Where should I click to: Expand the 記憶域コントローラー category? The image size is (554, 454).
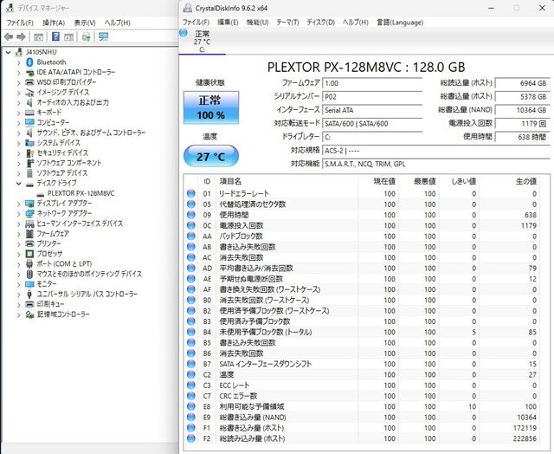19,315
